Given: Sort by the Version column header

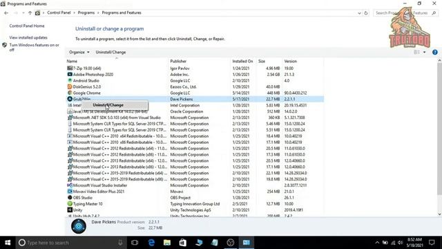Looking at the screenshot, I should (x=302, y=61).
